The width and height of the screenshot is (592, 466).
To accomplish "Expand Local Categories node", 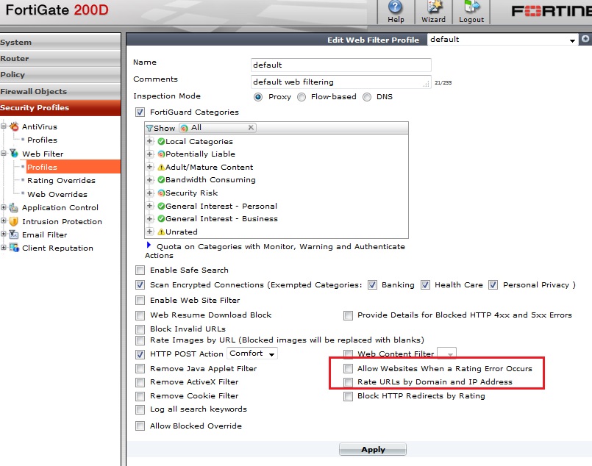I will click(x=149, y=141).
